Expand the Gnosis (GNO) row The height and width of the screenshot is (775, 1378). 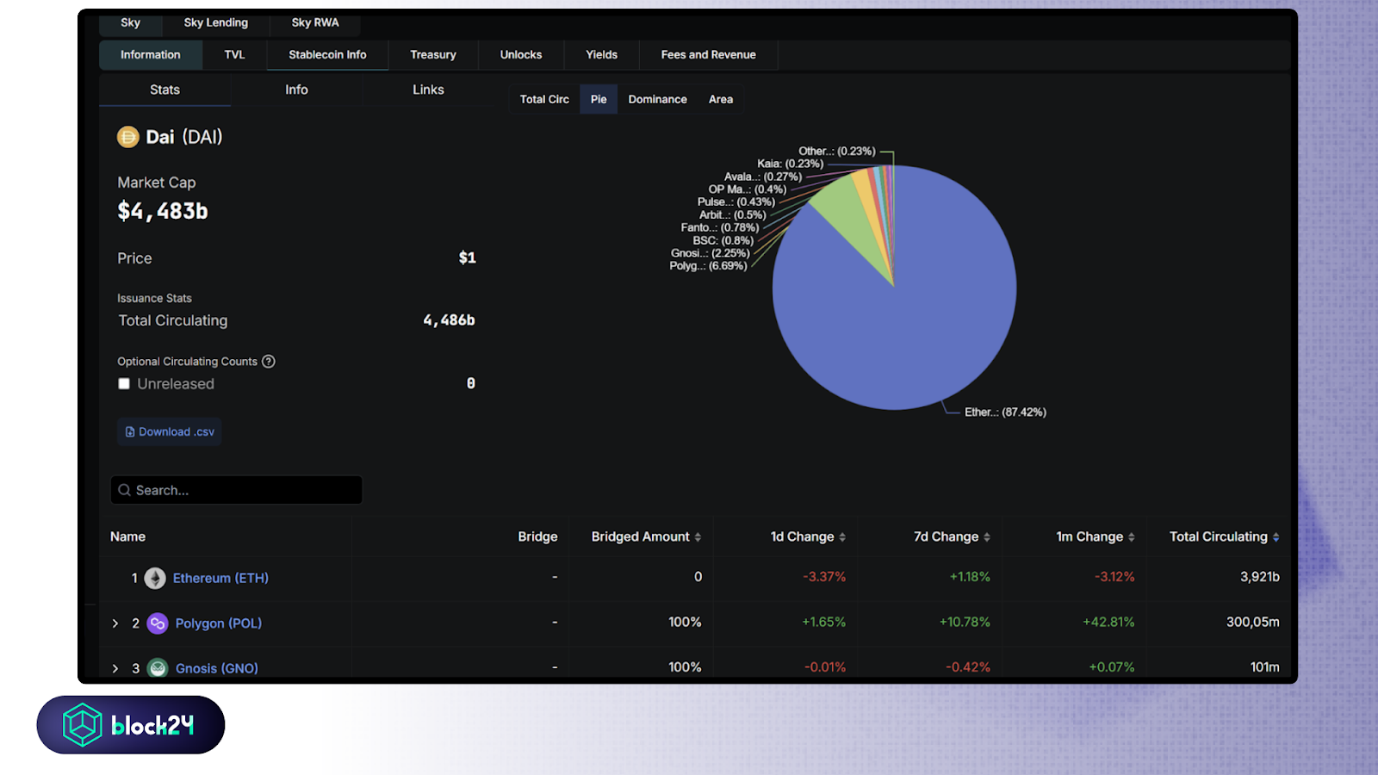(115, 668)
